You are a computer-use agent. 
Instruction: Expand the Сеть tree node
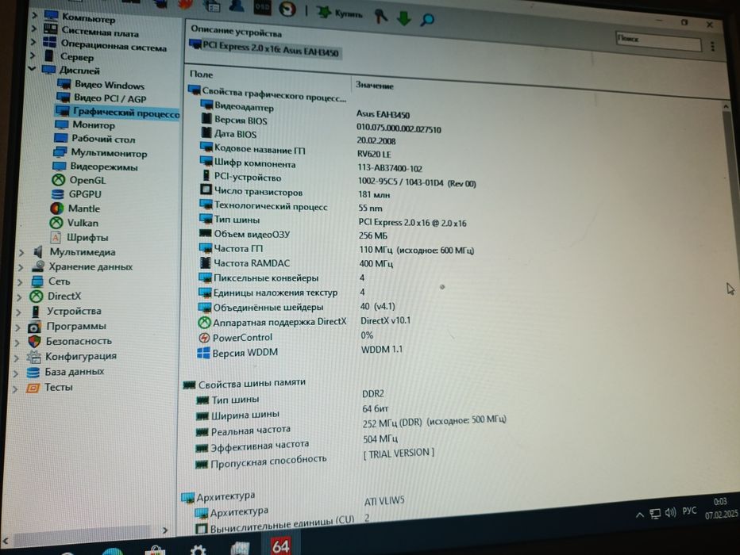click(20, 282)
